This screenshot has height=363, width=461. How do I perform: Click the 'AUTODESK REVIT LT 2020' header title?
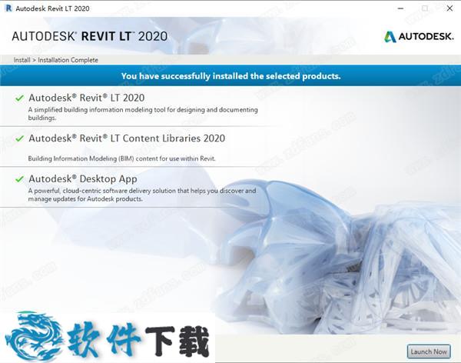(90, 36)
